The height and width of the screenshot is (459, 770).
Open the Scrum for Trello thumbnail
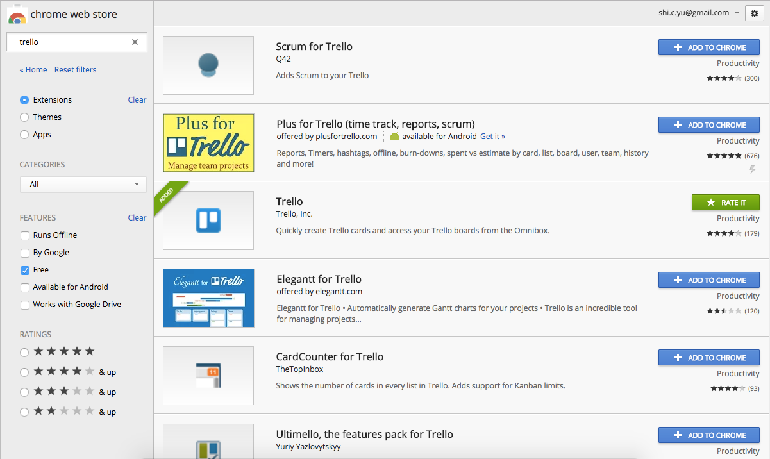pos(208,65)
